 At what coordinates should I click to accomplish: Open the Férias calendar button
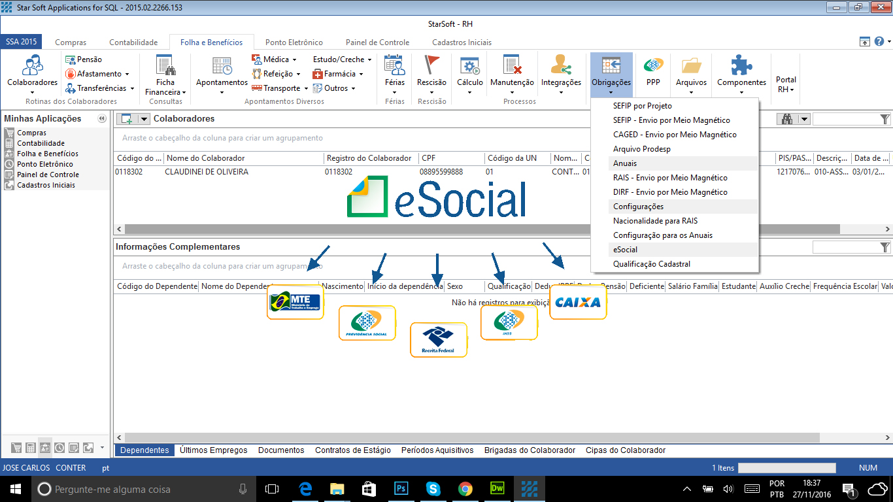pos(394,75)
